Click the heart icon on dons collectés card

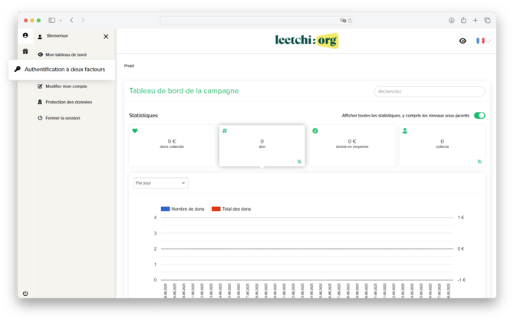(x=135, y=130)
